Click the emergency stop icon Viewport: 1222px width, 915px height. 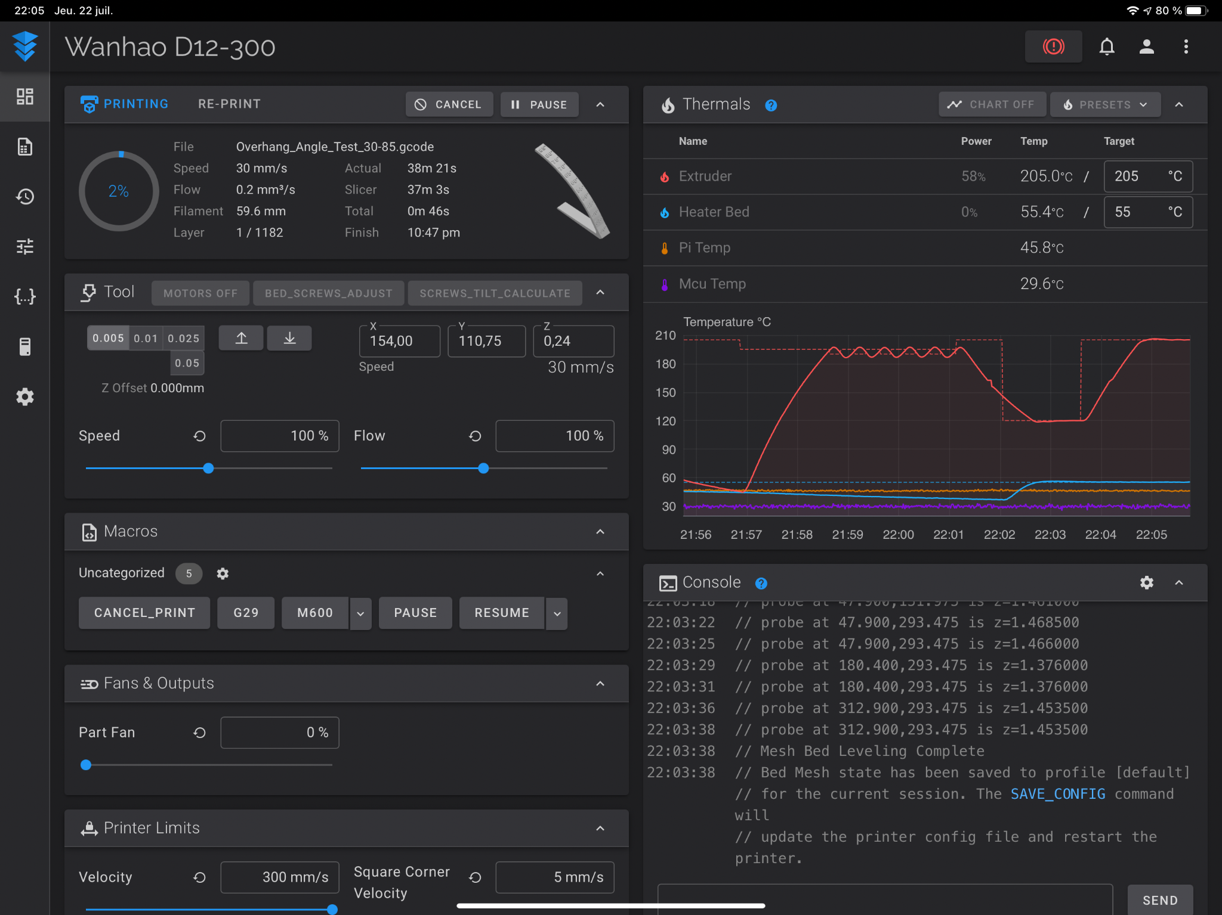1053,46
